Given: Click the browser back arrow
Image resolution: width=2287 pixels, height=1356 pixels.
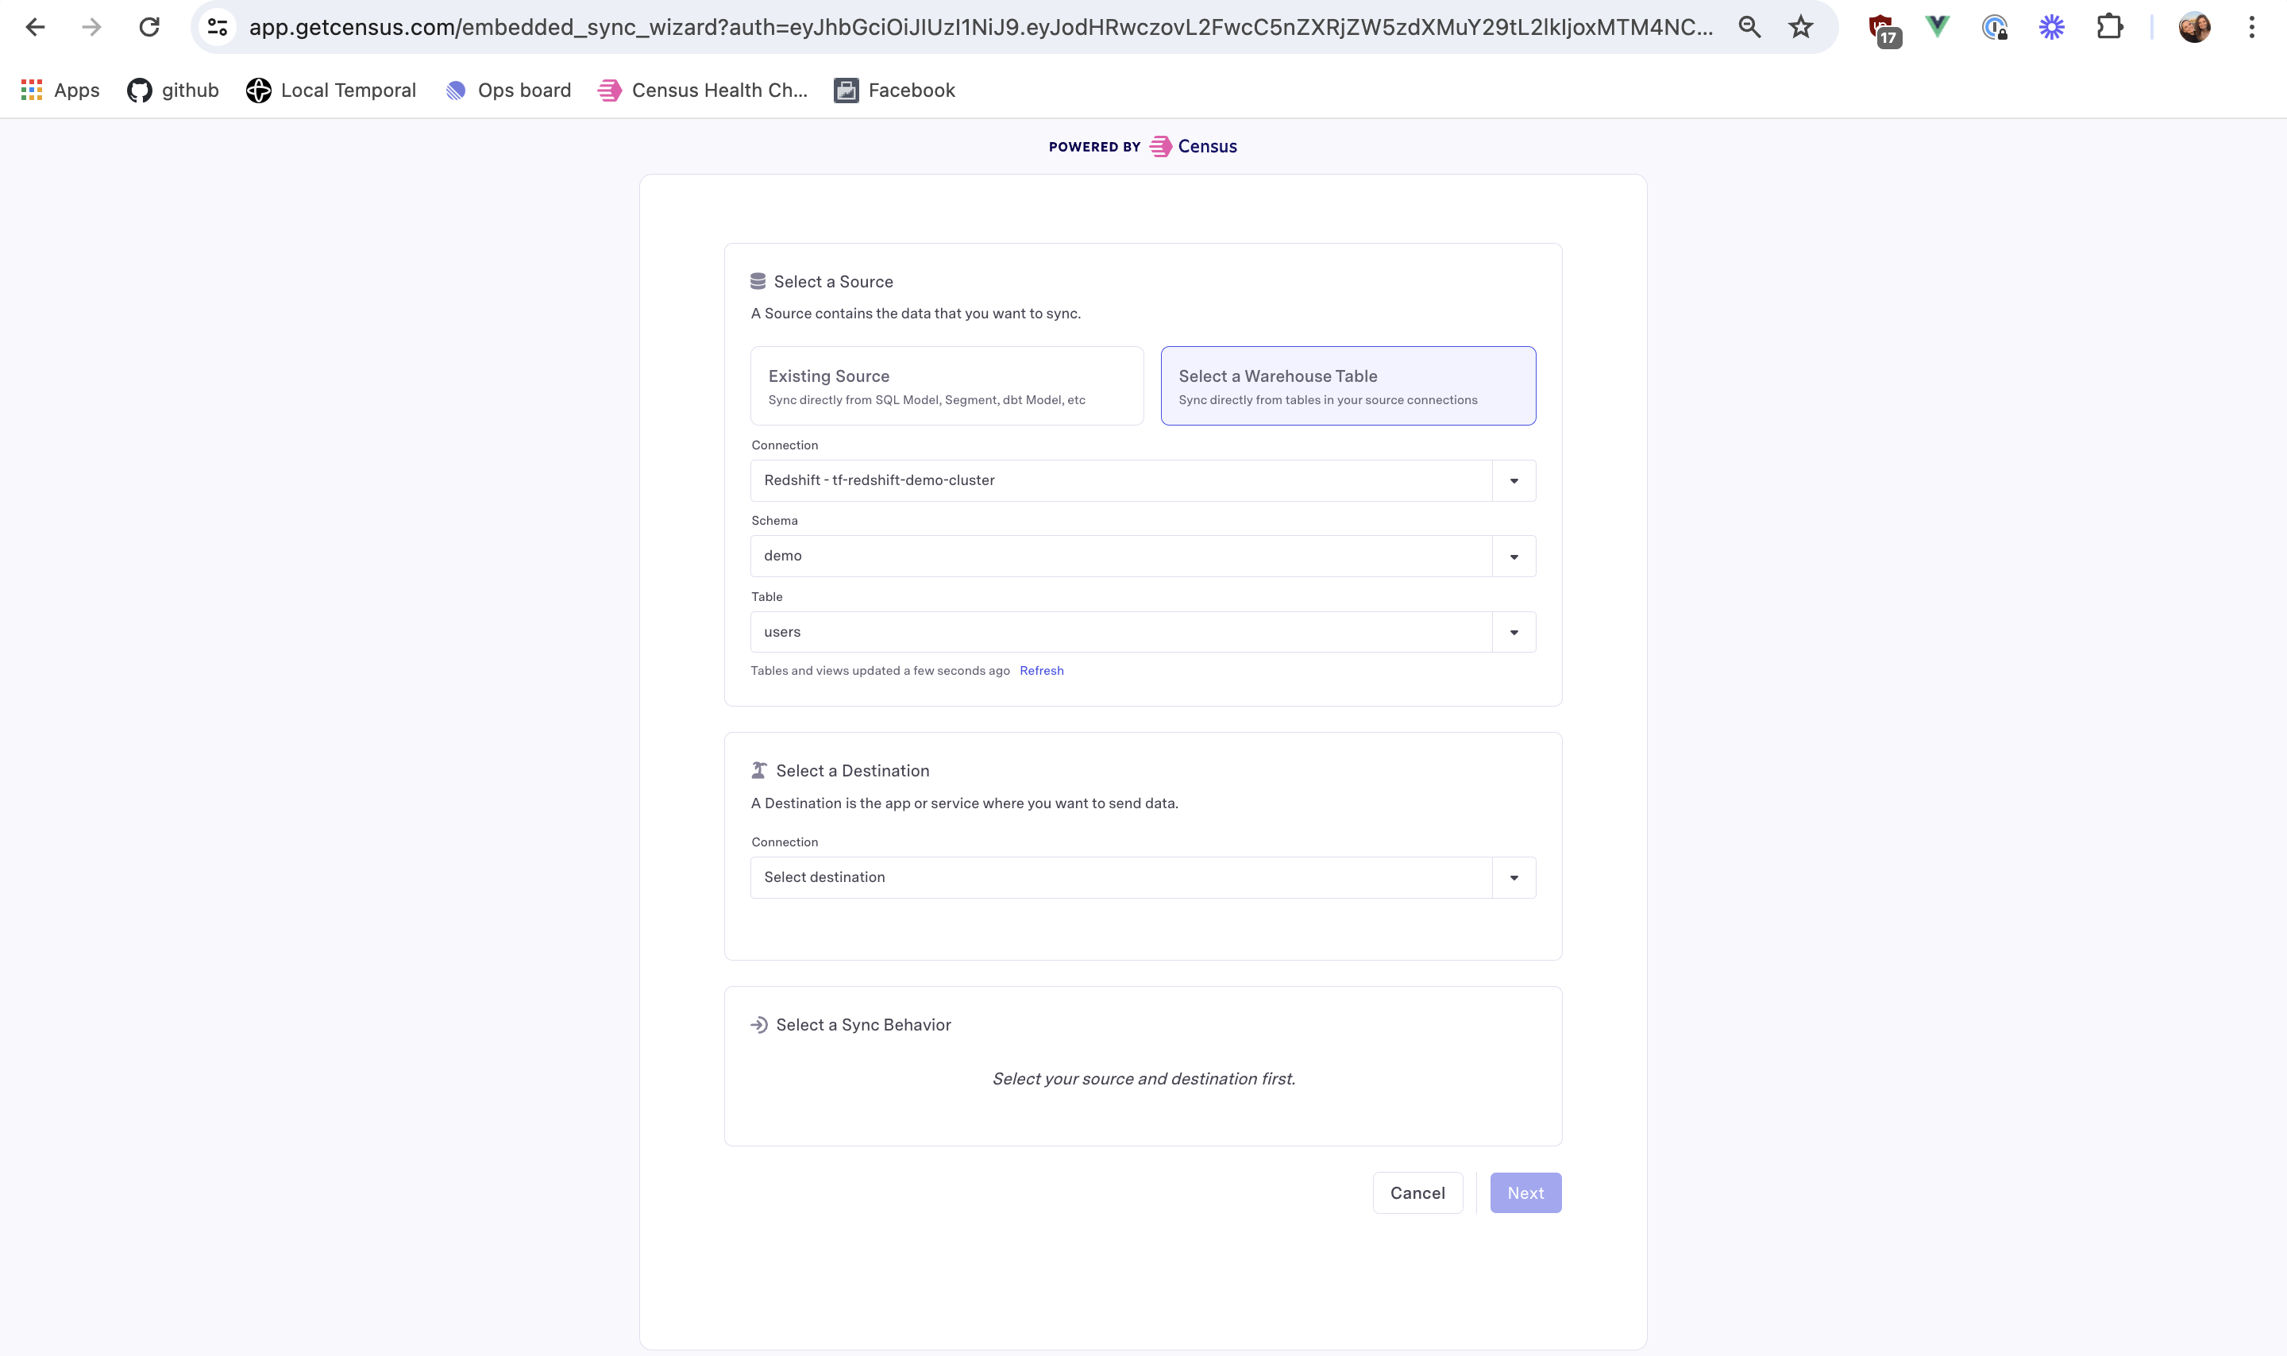Looking at the screenshot, I should coord(35,28).
